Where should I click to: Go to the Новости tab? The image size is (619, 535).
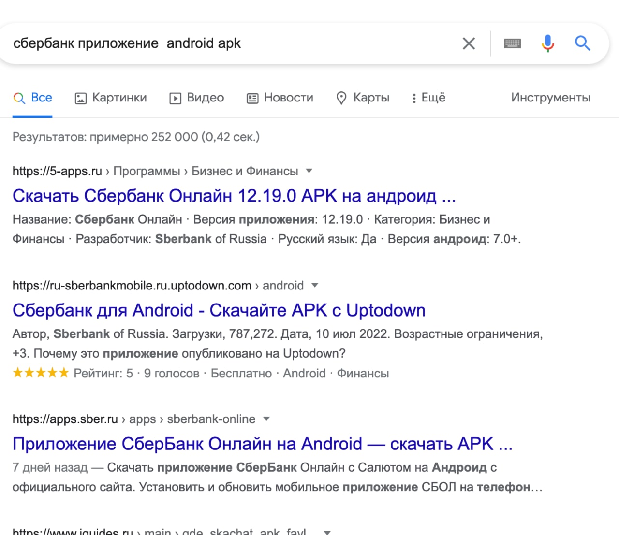pos(280,98)
